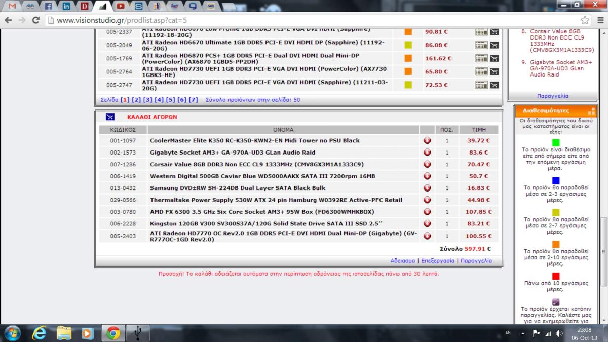Click orange availability square in 161.62 € row
This screenshot has height=342, width=608.
pyautogui.click(x=408, y=58)
